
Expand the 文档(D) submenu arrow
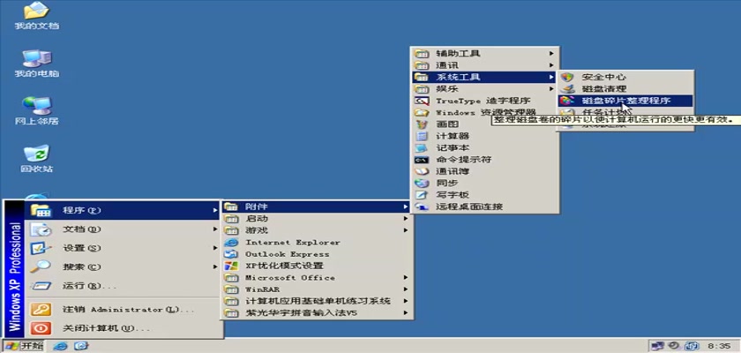(215, 229)
